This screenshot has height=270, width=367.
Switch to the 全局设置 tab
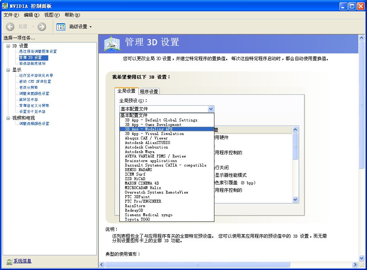pyautogui.click(x=126, y=91)
